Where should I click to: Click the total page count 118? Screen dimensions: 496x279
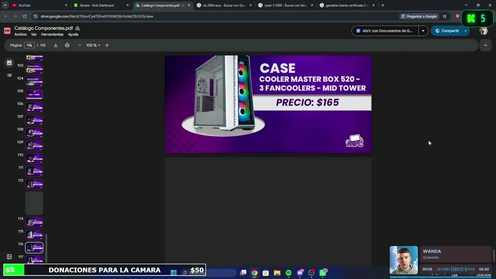(x=43, y=45)
